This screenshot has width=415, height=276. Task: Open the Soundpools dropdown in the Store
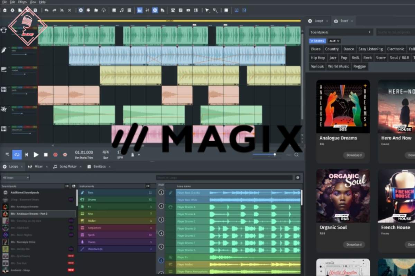click(341, 32)
